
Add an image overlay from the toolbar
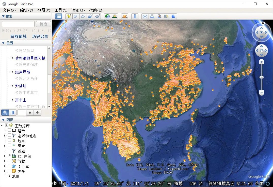[x=90, y=16]
